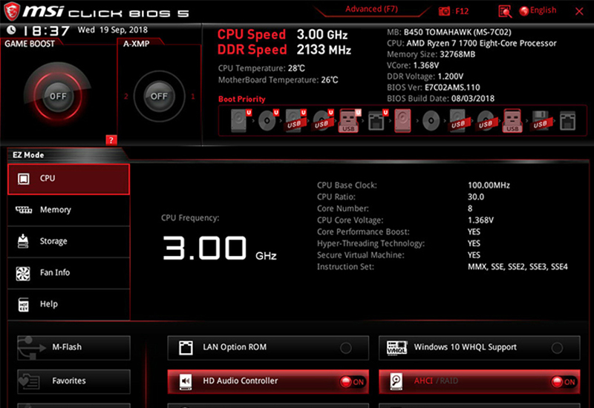Switch to Advanced (F7) mode
Viewport: 594px width, 408px height.
pos(373,10)
